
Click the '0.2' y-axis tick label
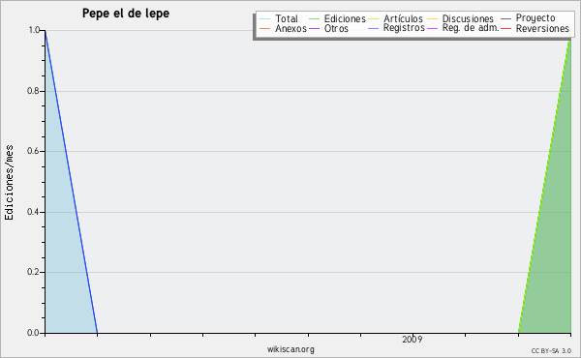[x=33, y=272]
